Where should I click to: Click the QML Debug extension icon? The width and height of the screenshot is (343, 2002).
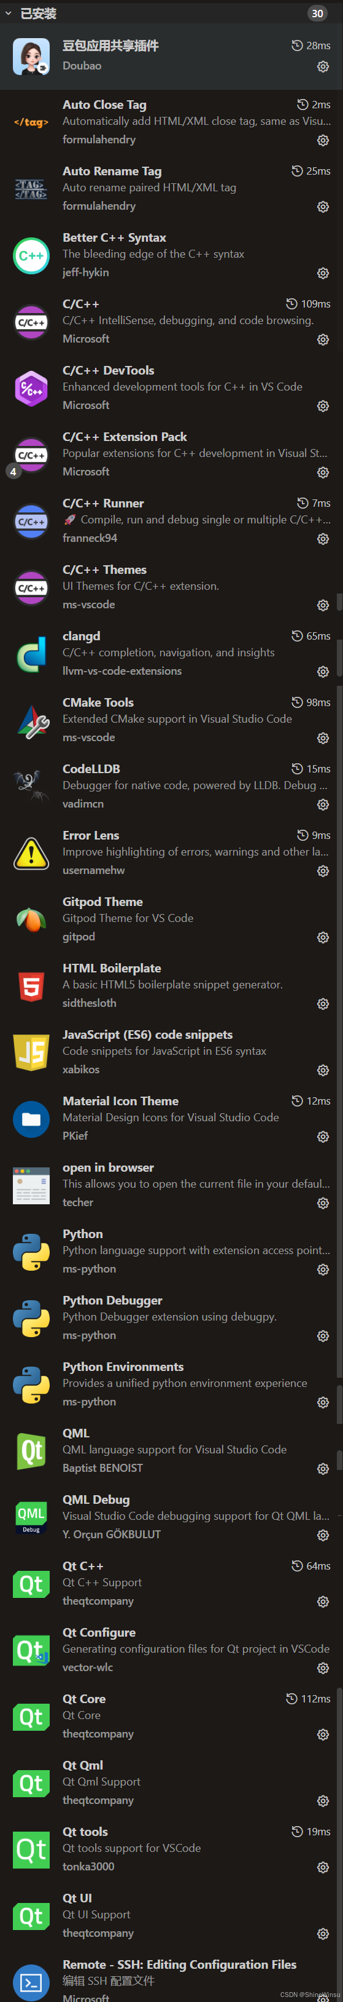31,1518
